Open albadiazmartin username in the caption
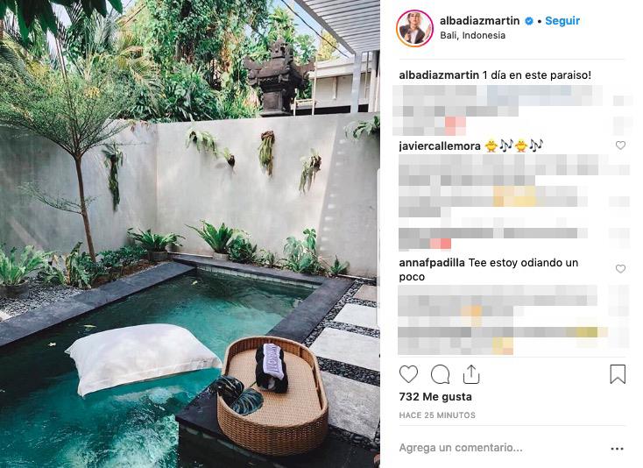643x468 pixels. [439, 75]
